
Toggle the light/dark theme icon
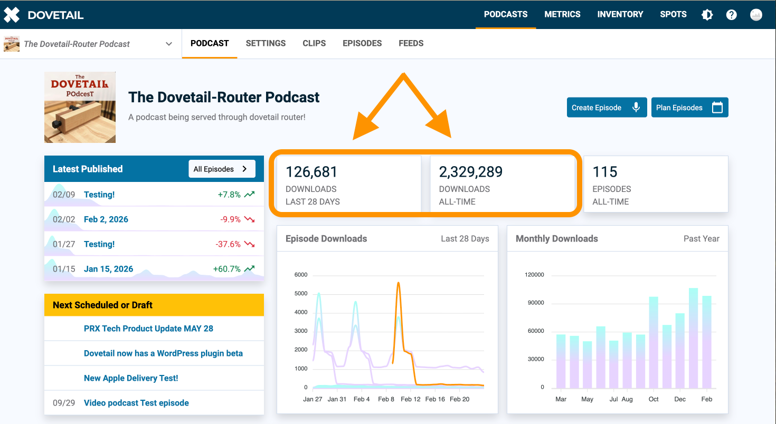coord(707,15)
